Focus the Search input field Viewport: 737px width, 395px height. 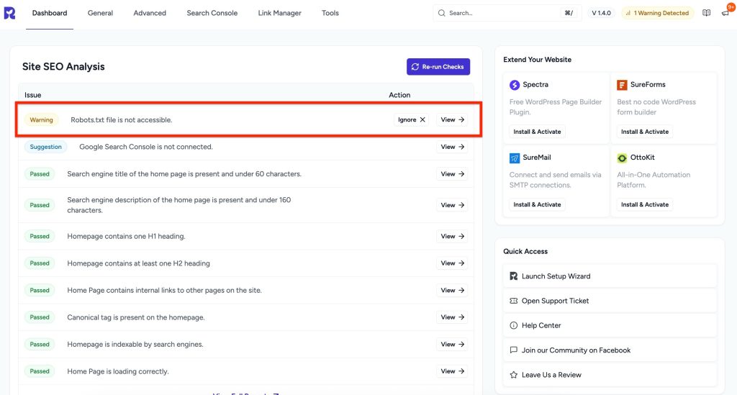coord(500,13)
